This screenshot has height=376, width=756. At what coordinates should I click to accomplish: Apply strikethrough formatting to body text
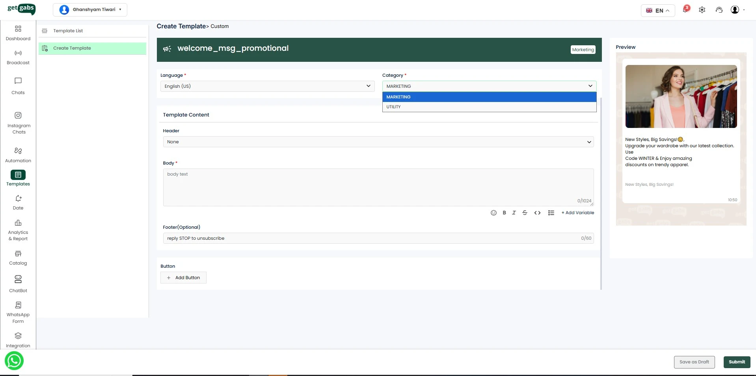(x=525, y=213)
